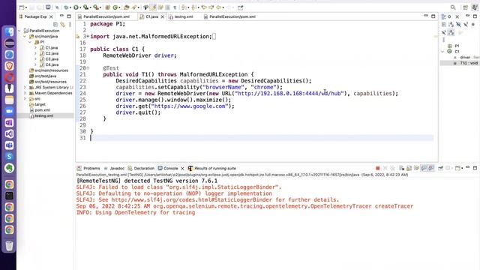Open Visual Studio Code from the Dock
Screen dimensions: 480x270
click(x=9, y=133)
